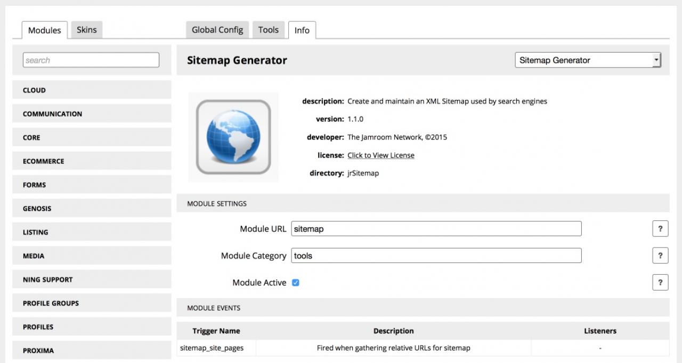682x363 pixels.
Task: Click into the Module URL text field
Action: 436,229
